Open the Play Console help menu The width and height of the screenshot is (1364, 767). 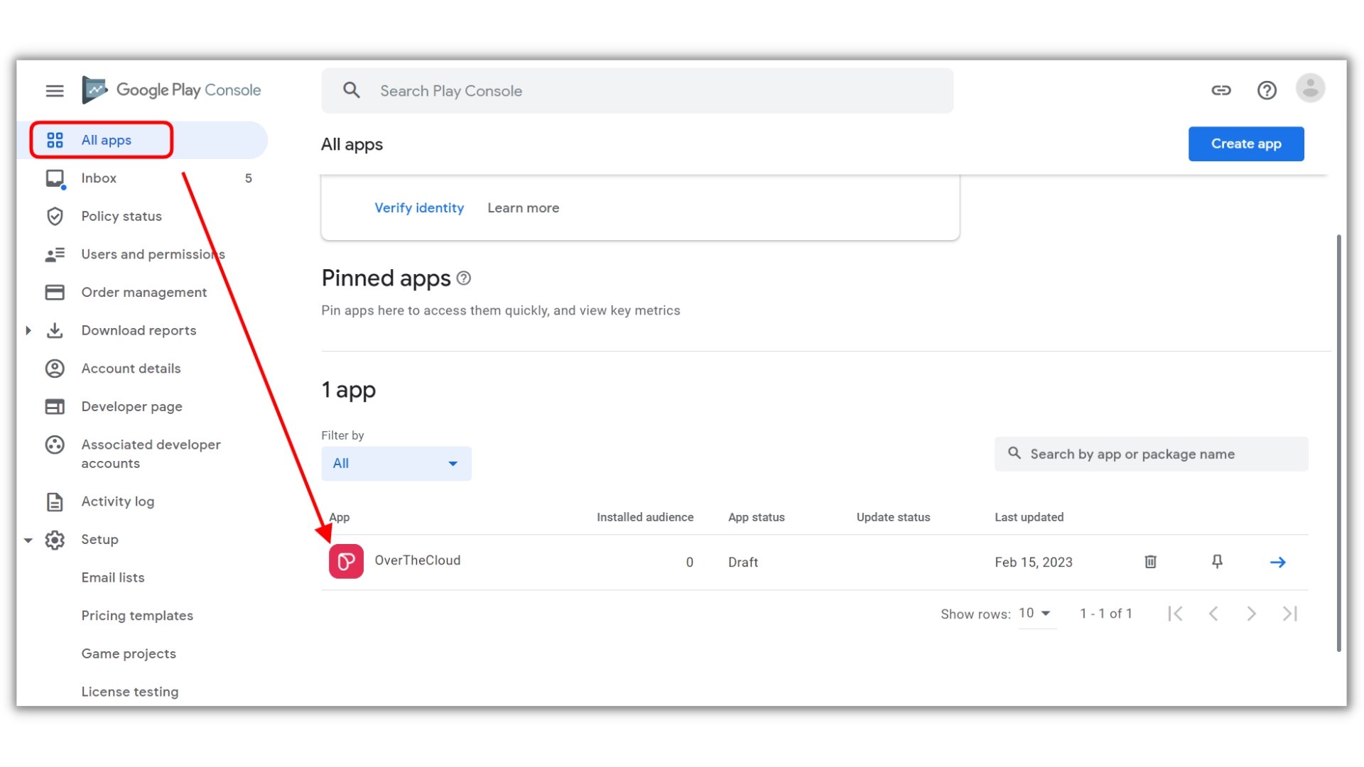point(1267,90)
